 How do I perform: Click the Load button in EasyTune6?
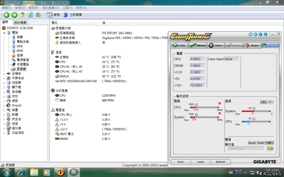click(201, 162)
